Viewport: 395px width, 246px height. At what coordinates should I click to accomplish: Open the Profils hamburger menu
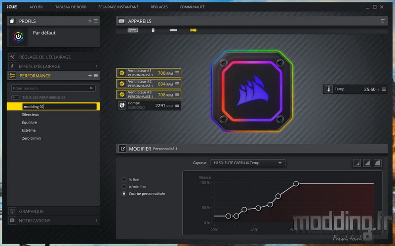96,21
